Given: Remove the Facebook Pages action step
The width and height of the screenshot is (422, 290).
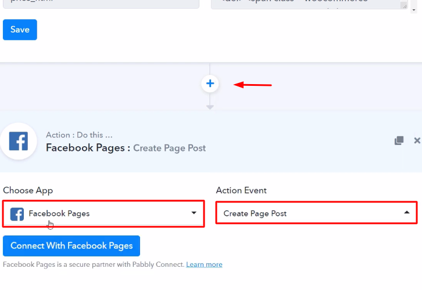Looking at the screenshot, I should 417,140.
